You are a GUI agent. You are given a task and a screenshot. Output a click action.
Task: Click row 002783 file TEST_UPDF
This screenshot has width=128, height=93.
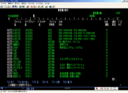pyautogui.click(x=17, y=62)
